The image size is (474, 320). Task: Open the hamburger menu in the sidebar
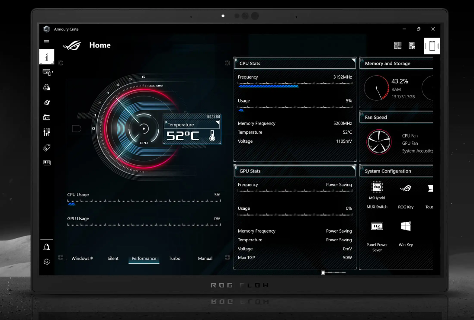point(46,42)
